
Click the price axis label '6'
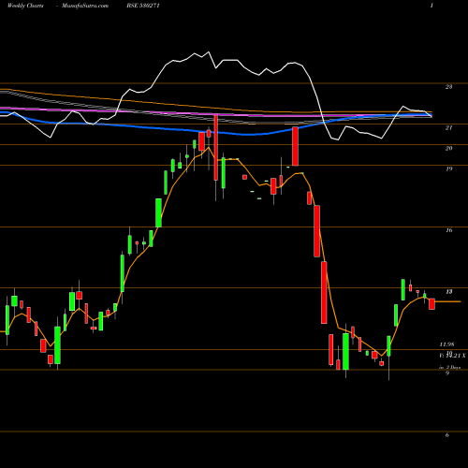coord(447,435)
